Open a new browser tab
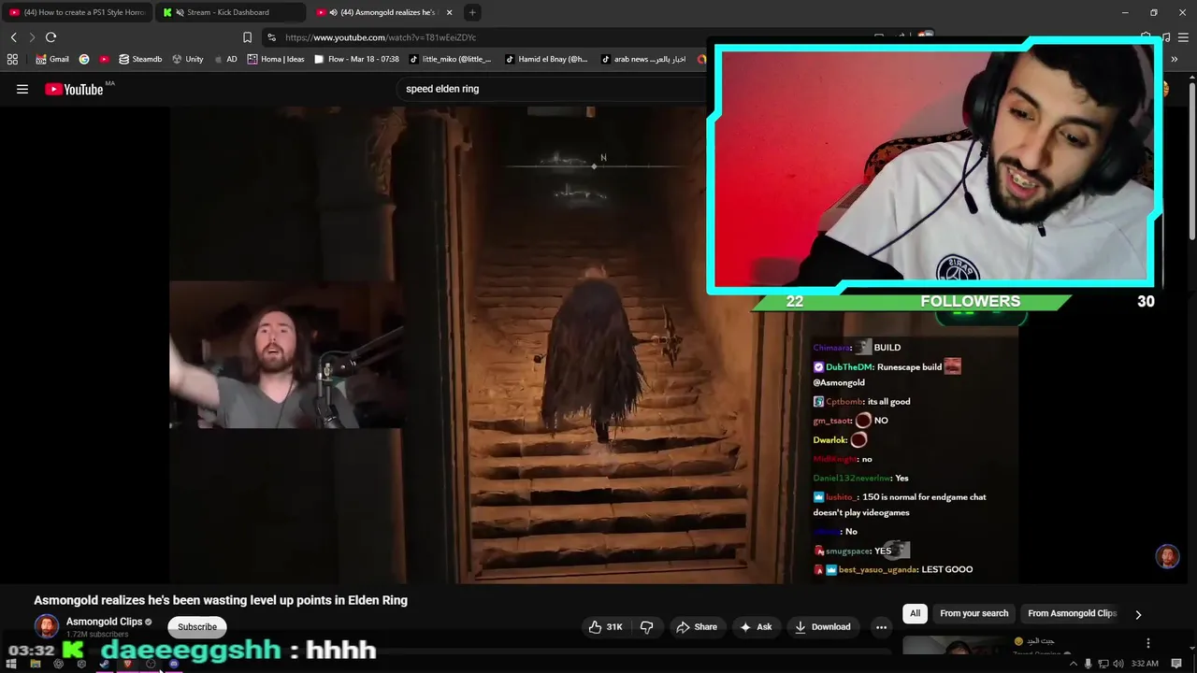Screen dimensions: 1197x673 472,12
